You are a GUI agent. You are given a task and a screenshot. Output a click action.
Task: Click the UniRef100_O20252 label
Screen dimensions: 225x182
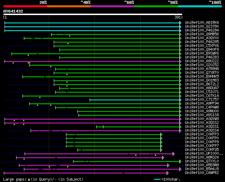tap(202, 65)
